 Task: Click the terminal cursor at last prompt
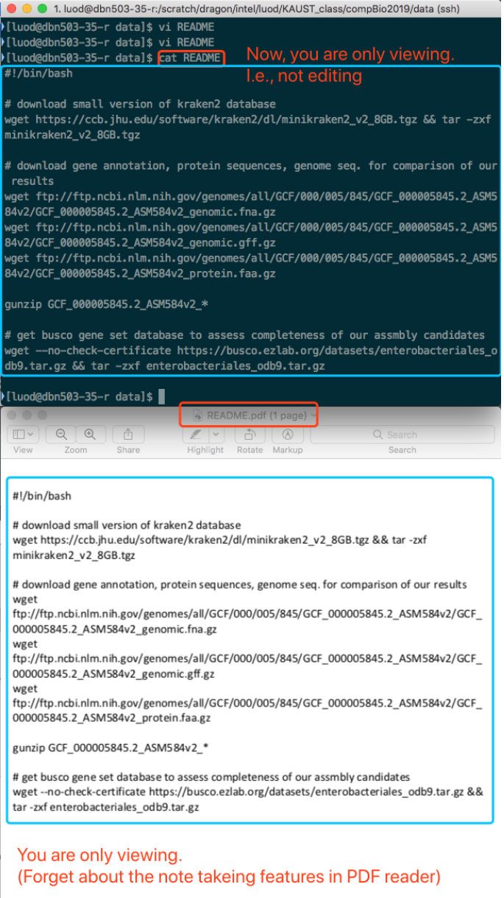(x=162, y=396)
